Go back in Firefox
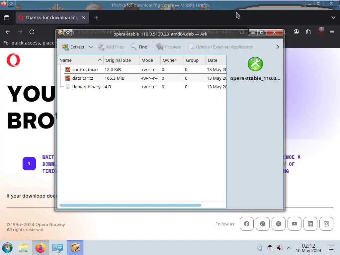Viewport: 340px width, 255px height. point(8,32)
